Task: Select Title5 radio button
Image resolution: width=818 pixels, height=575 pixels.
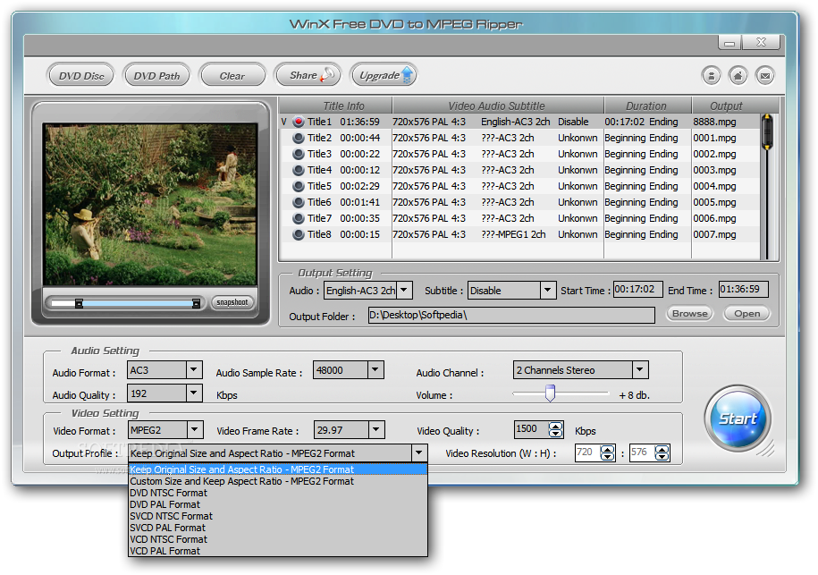Action: click(299, 186)
